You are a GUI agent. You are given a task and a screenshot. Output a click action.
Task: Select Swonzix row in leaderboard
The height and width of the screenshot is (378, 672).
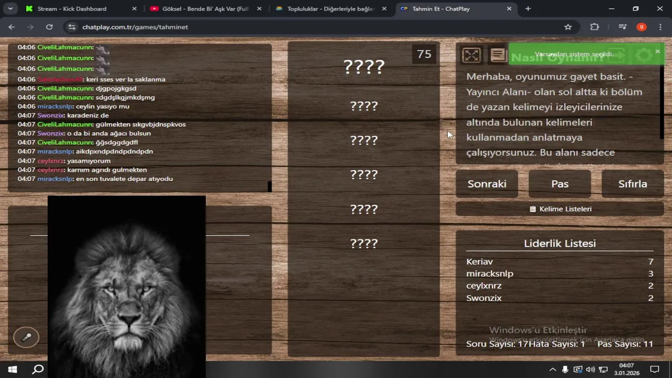[x=560, y=298]
